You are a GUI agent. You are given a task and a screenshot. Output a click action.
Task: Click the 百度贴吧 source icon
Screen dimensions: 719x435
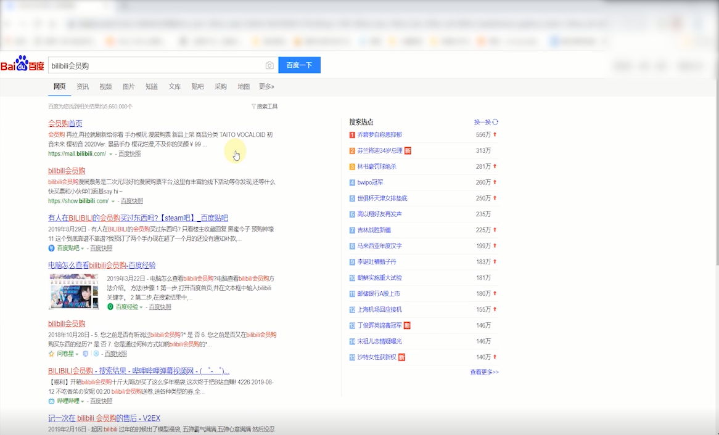pos(51,248)
